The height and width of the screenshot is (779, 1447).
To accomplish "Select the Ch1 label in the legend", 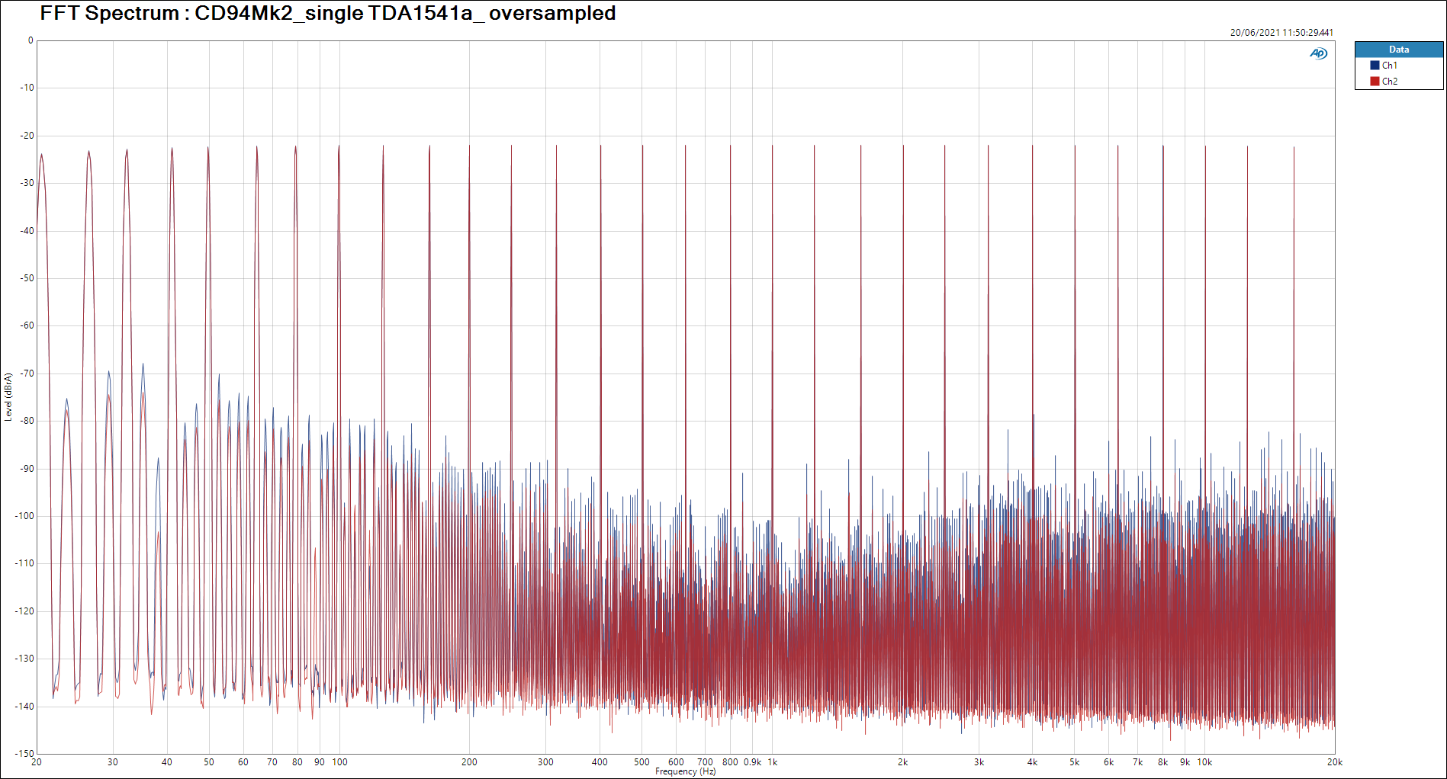I will point(1390,66).
